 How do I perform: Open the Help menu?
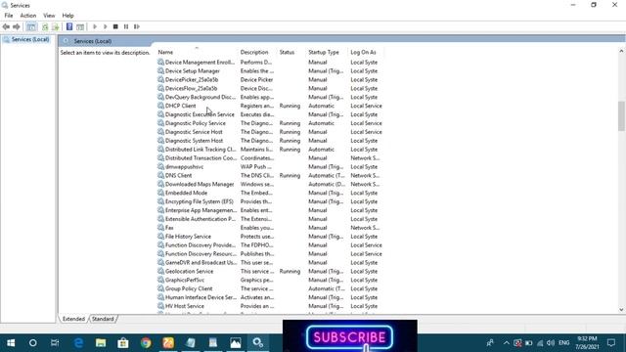67,16
